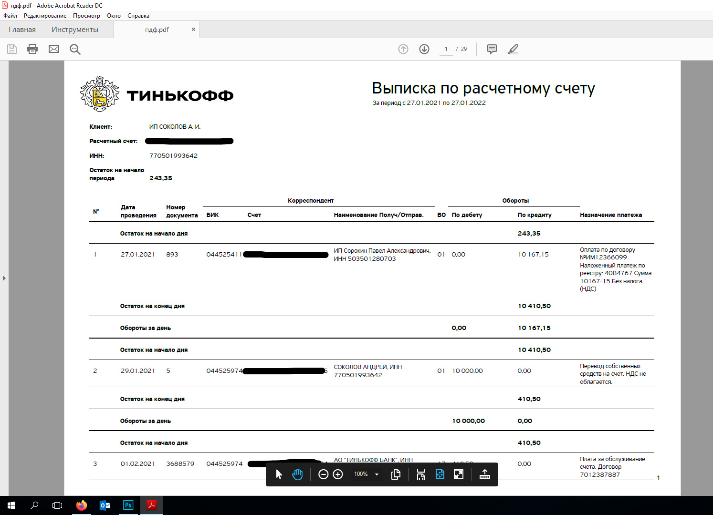Add a comment with speech bubble icon
The height and width of the screenshot is (515, 713).
tap(492, 49)
